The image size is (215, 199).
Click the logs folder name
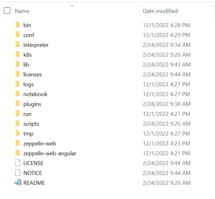point(29,84)
